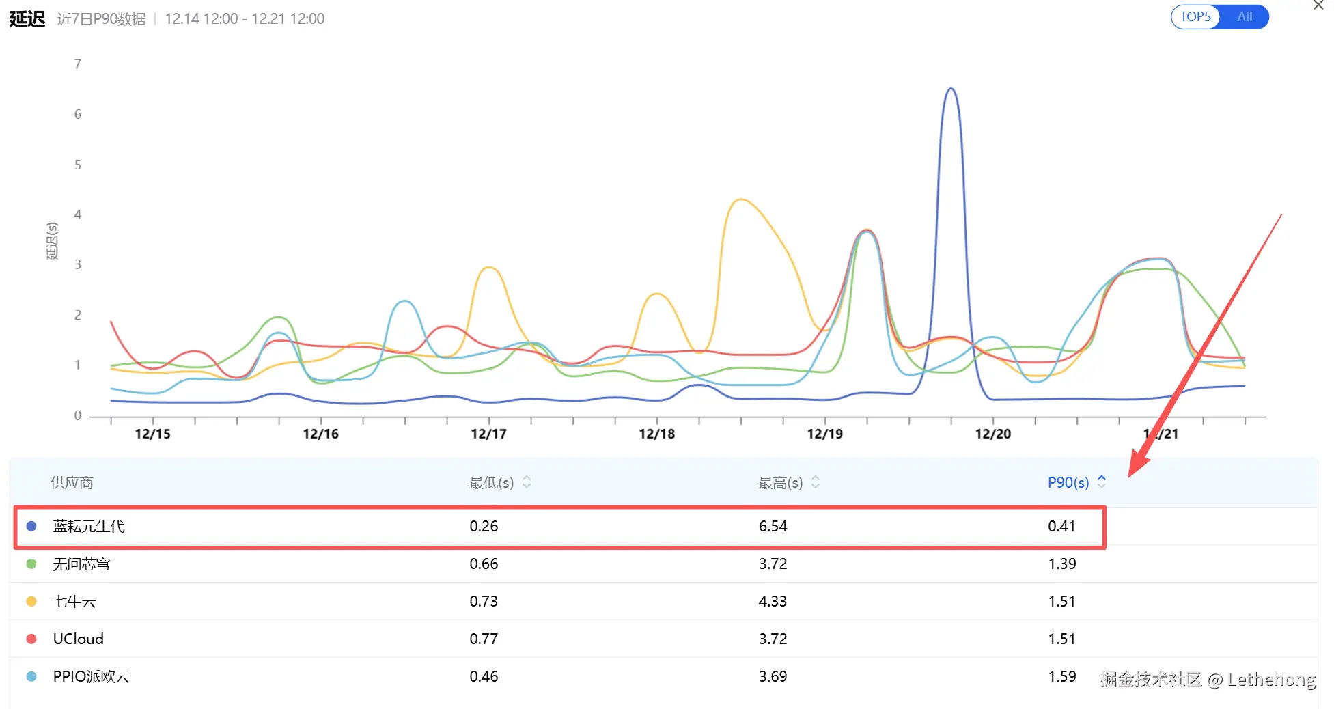Image resolution: width=1334 pixels, height=709 pixels.
Task: Click the 供应商 column header
Action: tap(72, 483)
